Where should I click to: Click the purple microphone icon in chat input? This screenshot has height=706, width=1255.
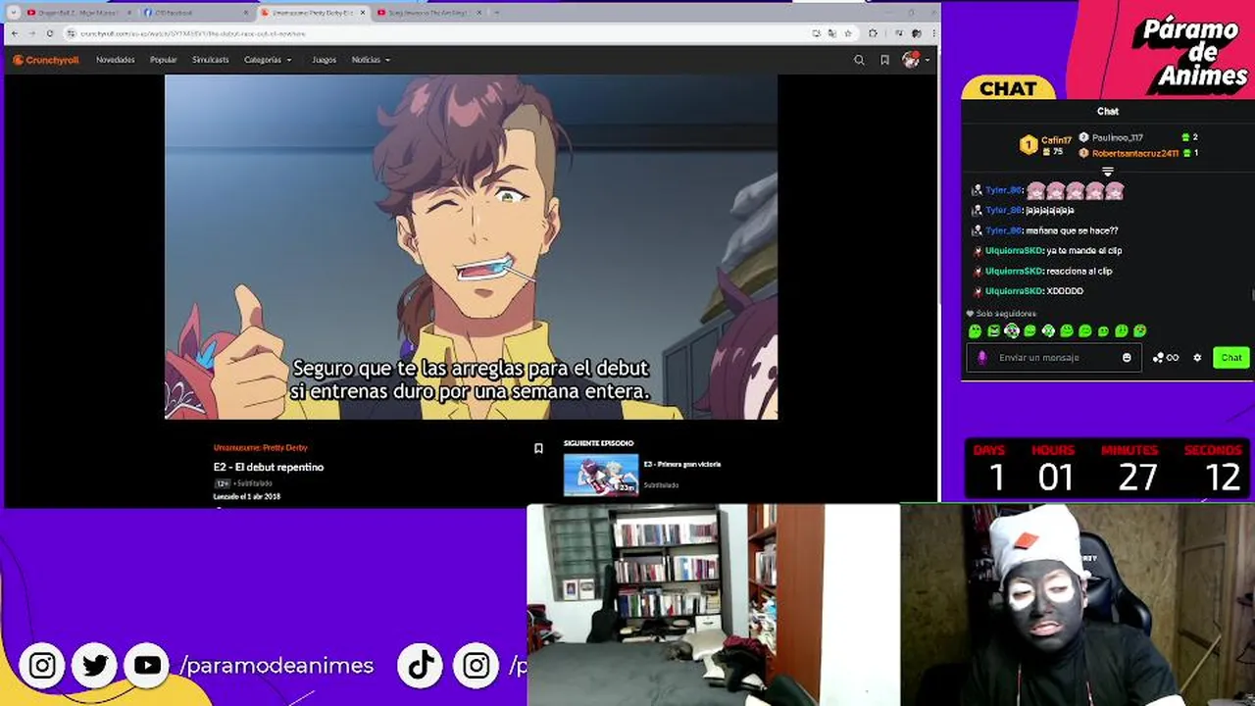click(x=982, y=358)
